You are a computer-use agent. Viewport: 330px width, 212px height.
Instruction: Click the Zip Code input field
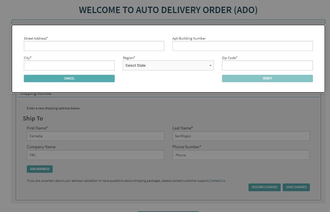click(x=267, y=65)
